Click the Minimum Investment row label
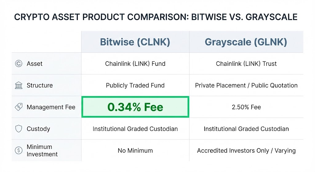Image resolution: width=315 pixels, height=172 pixels. click(42, 150)
